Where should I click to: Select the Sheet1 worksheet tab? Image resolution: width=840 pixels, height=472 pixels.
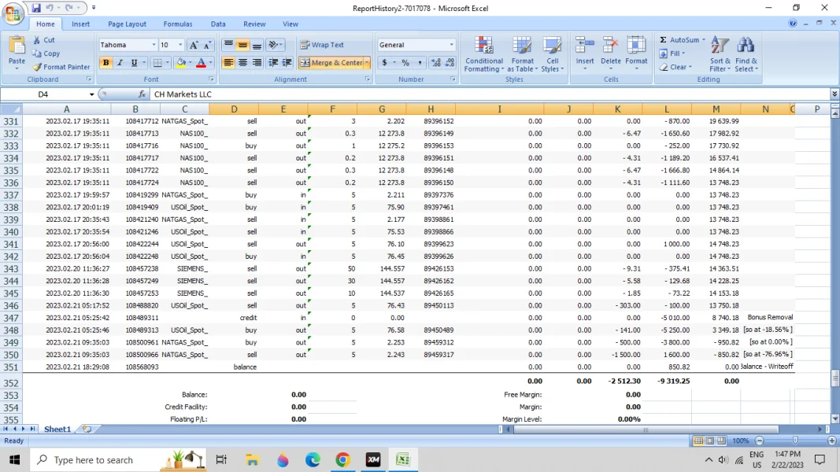point(57,430)
